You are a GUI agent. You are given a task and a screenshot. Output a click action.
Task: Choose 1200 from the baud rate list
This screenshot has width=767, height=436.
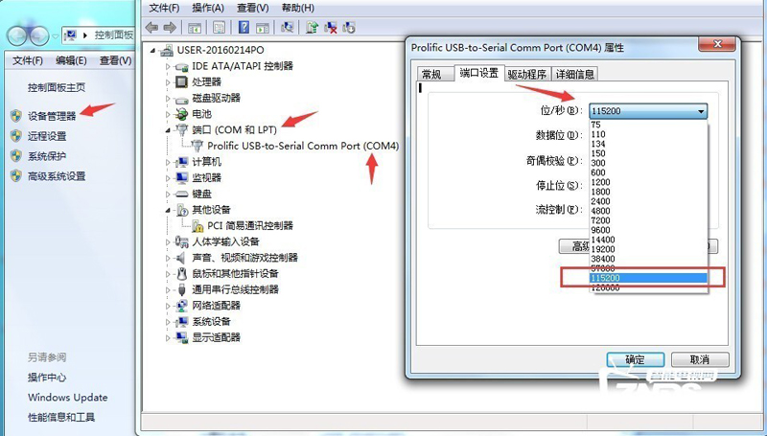(x=649, y=182)
